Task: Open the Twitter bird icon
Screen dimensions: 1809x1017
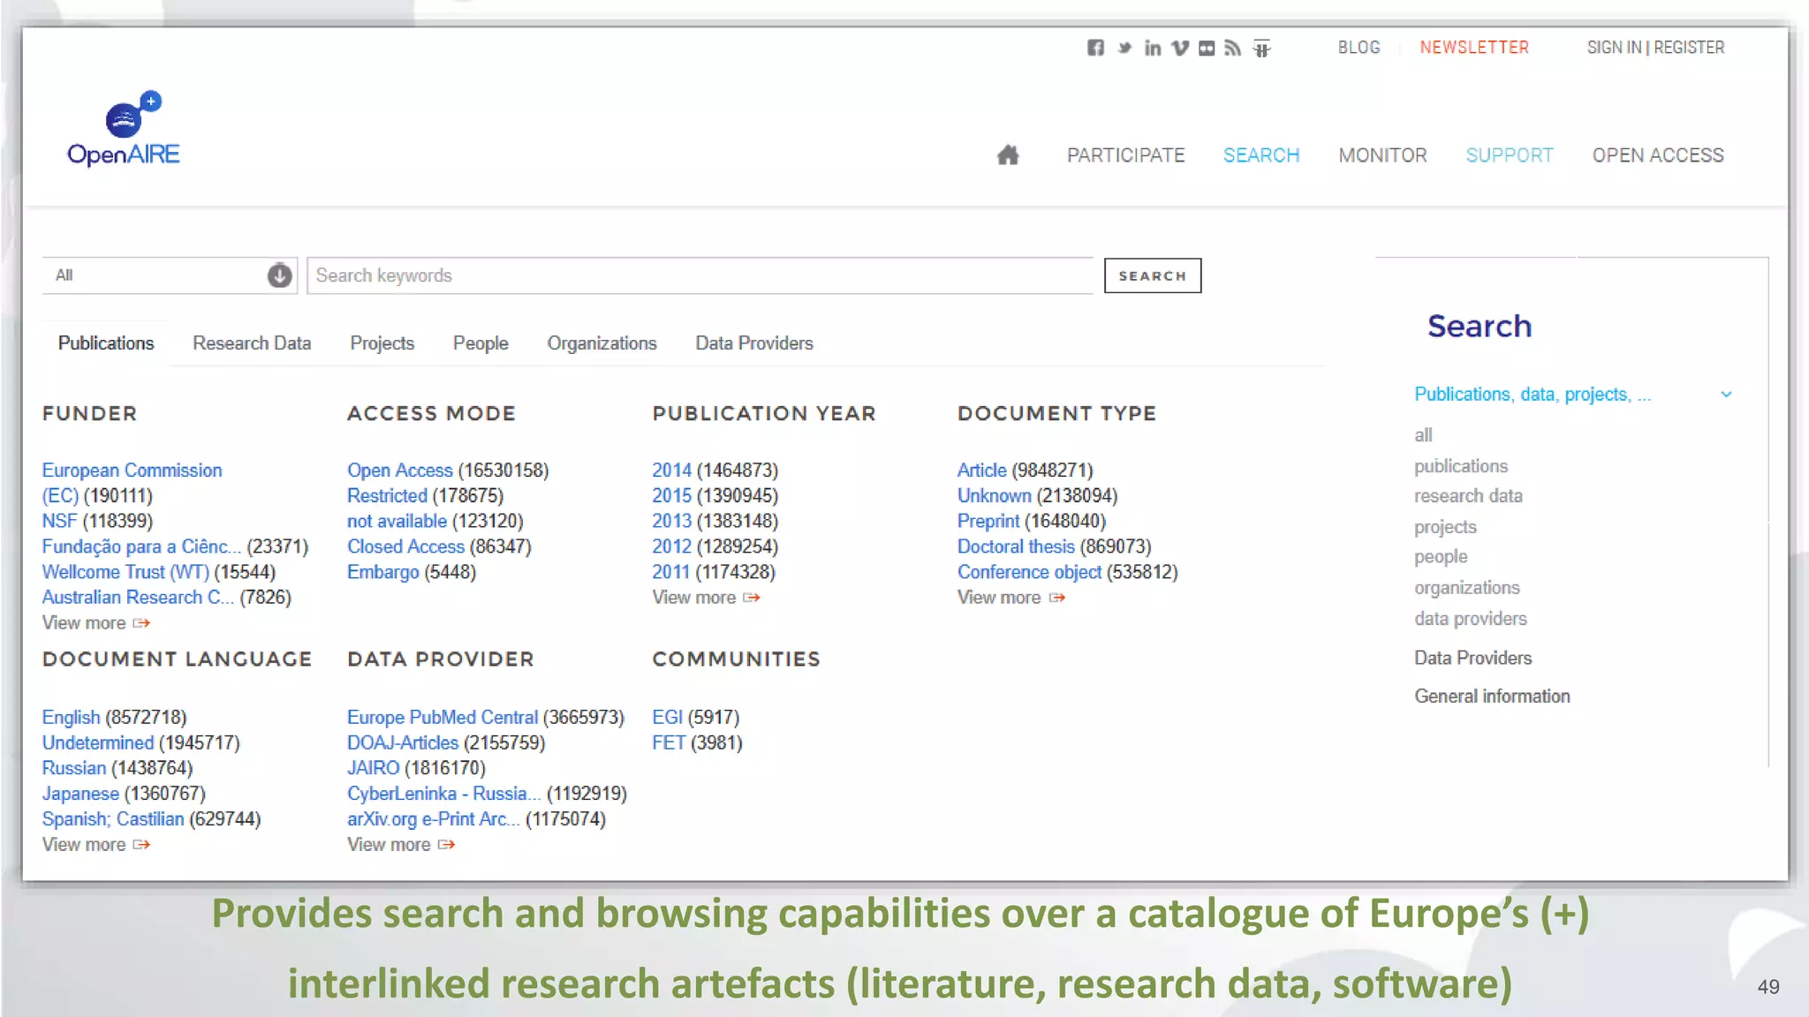Action: [1124, 48]
